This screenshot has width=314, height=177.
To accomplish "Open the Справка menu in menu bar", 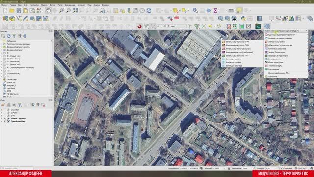I will 105,5.
